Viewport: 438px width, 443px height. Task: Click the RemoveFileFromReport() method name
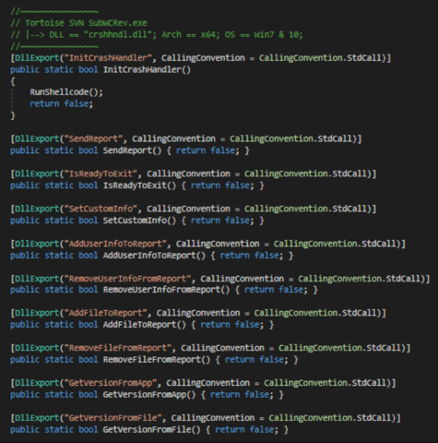point(157,360)
